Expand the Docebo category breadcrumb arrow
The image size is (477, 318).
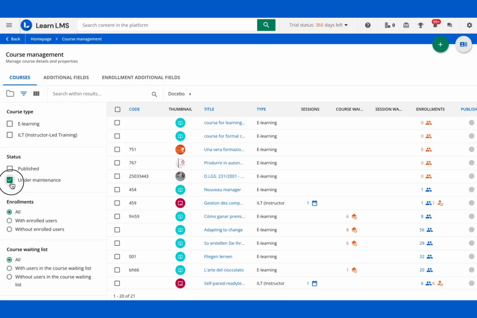[190, 94]
